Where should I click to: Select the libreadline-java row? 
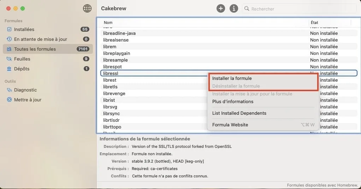click(x=229, y=33)
